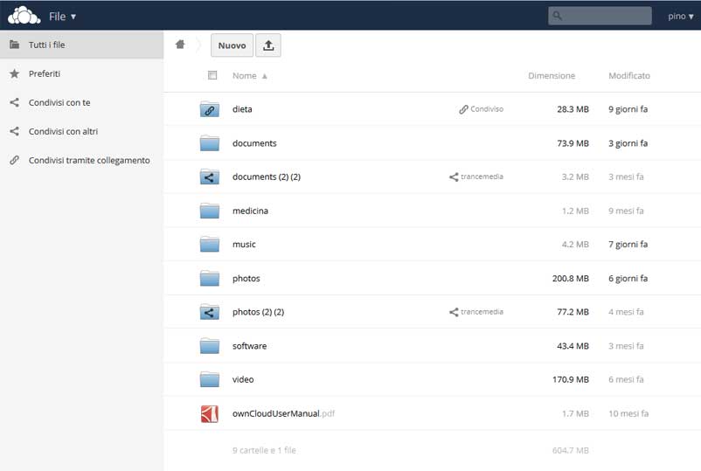Click the ownCloudUserManual PDF file icon
Viewport: 701px width, 471px height.
[209, 413]
